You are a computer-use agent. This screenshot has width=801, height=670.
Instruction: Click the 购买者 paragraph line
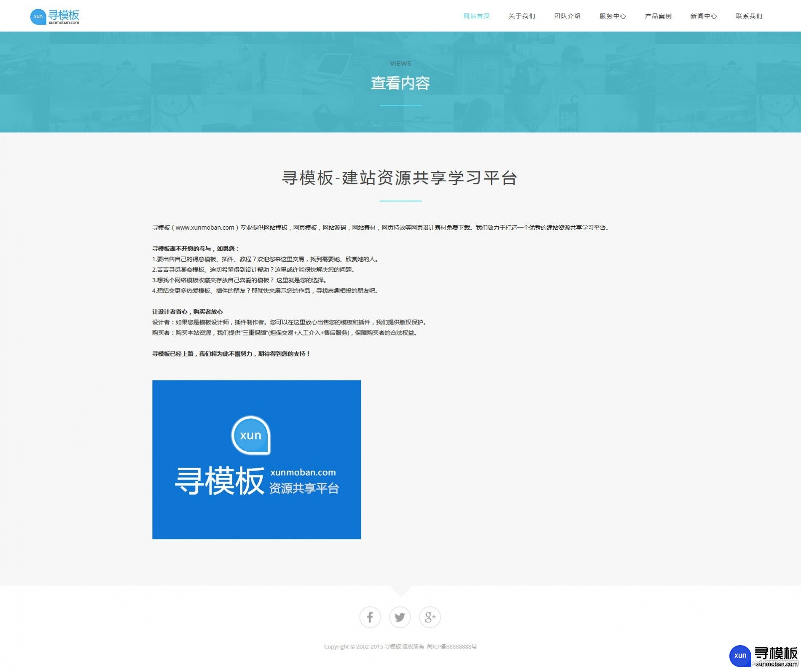285,333
